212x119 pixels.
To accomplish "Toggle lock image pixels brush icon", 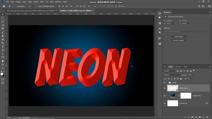I will (x=172, y=79).
